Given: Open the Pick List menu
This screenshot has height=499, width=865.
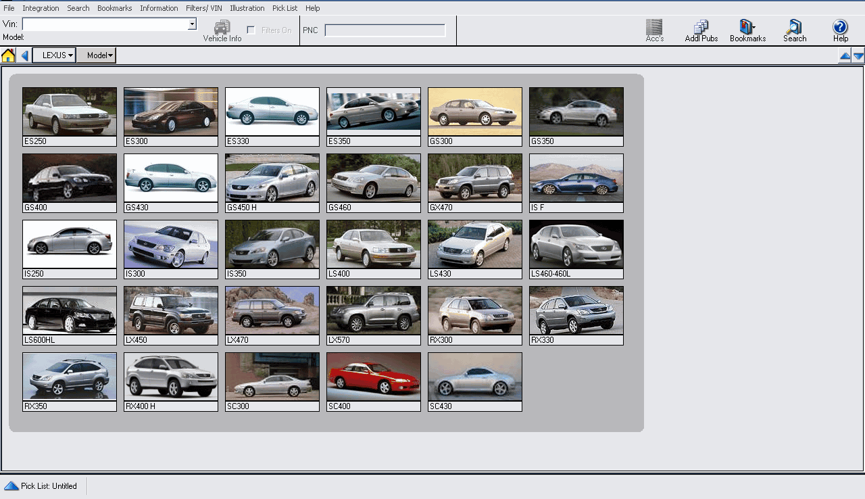Looking at the screenshot, I should [x=286, y=8].
